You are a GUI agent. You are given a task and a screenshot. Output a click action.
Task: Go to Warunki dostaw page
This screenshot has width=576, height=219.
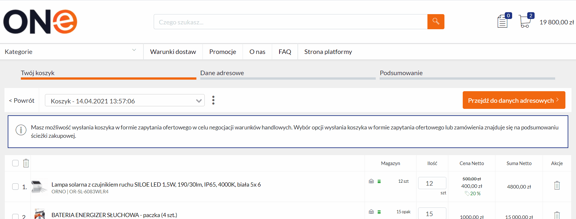(x=173, y=52)
